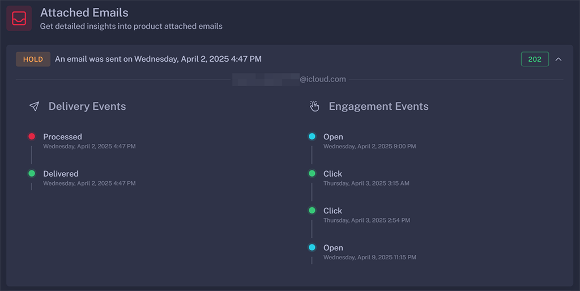
Task: Click the green 202 response code badge
Action: 535,59
